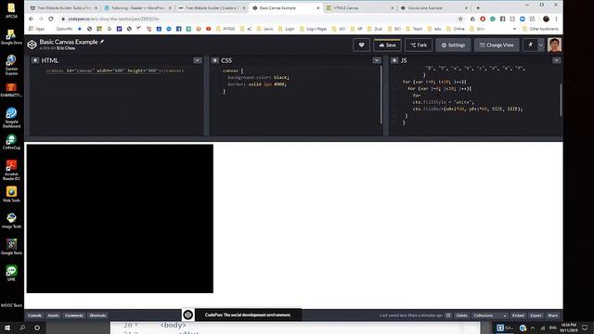Expand the dropdown next to the pin button
Screen dimensions: 594x334
(541, 45)
